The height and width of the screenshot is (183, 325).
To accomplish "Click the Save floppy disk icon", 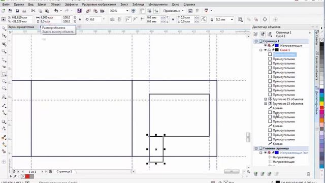I will (17, 11).
